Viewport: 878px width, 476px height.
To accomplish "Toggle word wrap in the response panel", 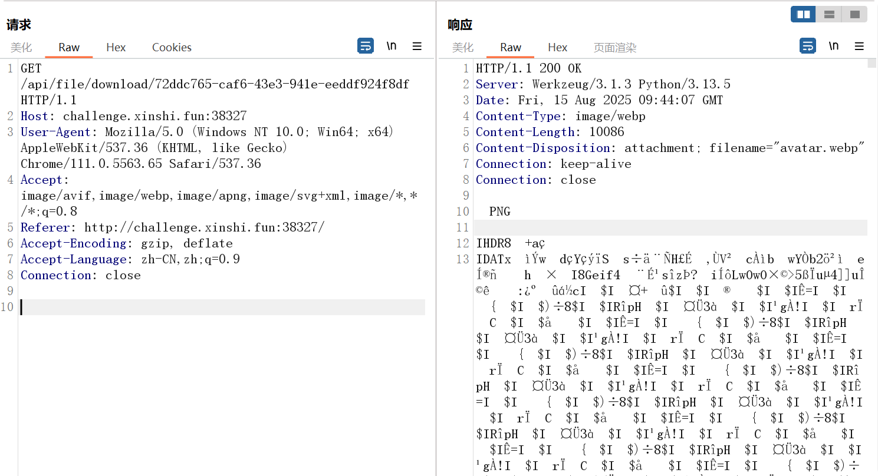I will point(808,46).
